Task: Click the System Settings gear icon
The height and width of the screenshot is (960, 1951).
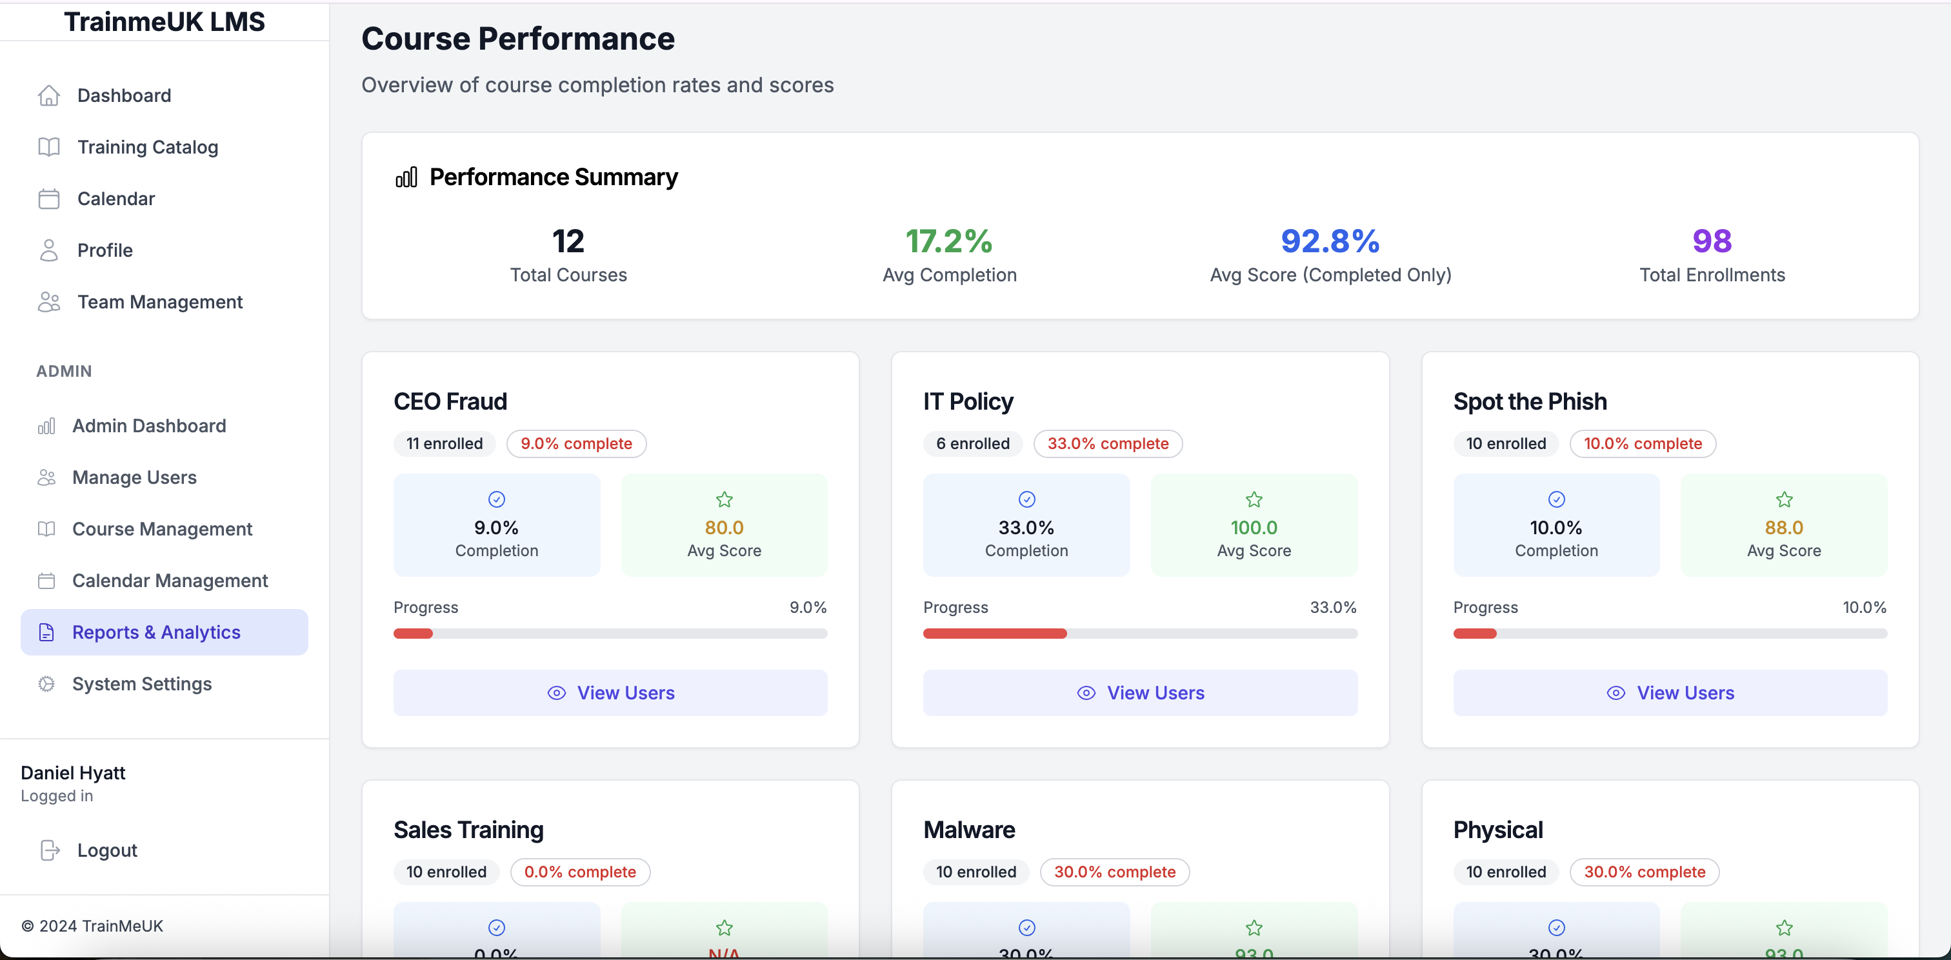Action: [46, 684]
